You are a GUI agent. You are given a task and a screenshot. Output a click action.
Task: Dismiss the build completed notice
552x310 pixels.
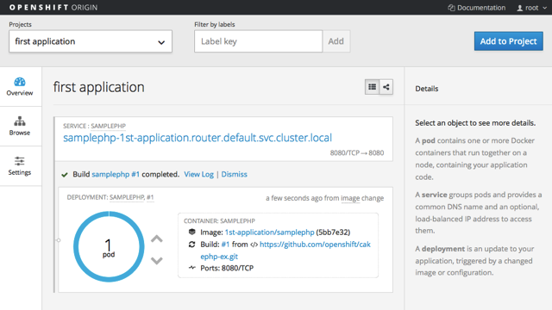point(234,174)
